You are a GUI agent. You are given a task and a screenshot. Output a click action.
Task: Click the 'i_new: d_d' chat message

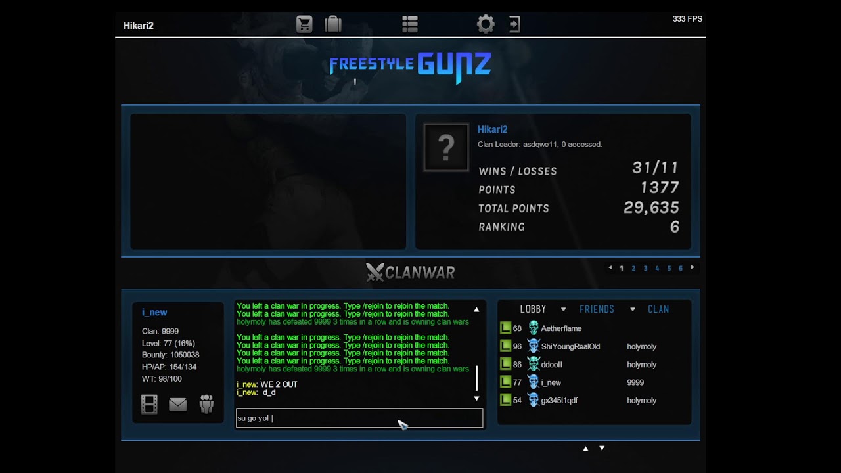[x=256, y=392]
